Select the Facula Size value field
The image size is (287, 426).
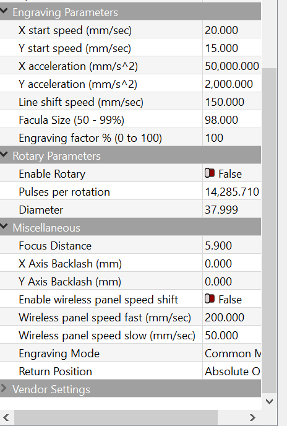pyautogui.click(x=232, y=120)
